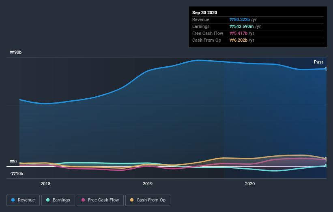Select the 2018 x-axis label
This screenshot has width=333, height=212.
pyautogui.click(x=45, y=184)
